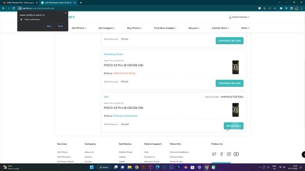Open the SANTHANAM account dropdown
The image size is (305, 171).
239,17
